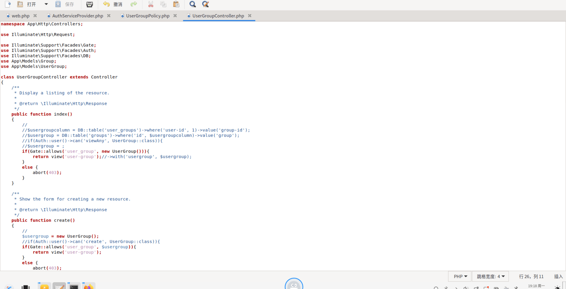Click the 'use App\Models\UserGroup;' line
This screenshot has width=566, height=289.
[x=34, y=66]
